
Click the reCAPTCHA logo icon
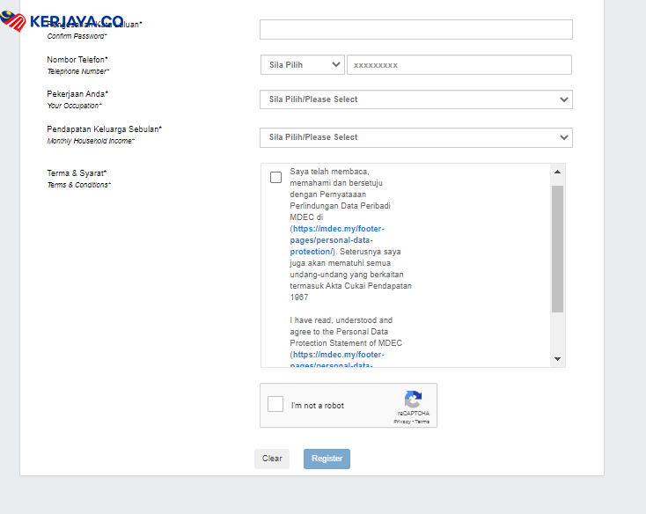tap(413, 399)
